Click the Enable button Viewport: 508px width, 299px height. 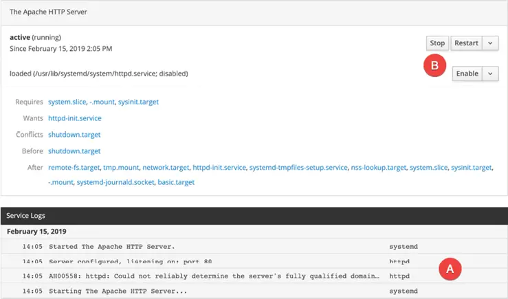(467, 74)
